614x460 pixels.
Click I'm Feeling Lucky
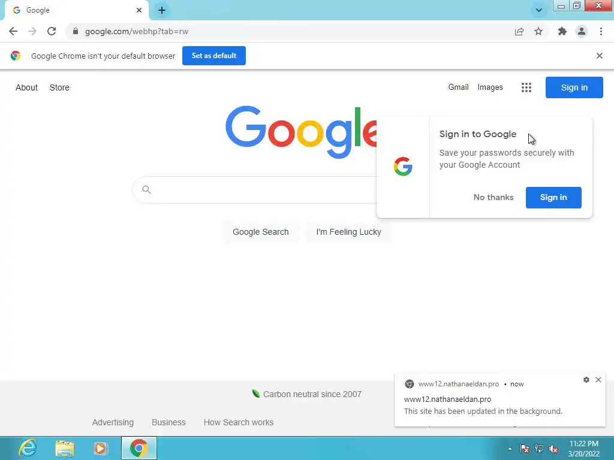(348, 232)
